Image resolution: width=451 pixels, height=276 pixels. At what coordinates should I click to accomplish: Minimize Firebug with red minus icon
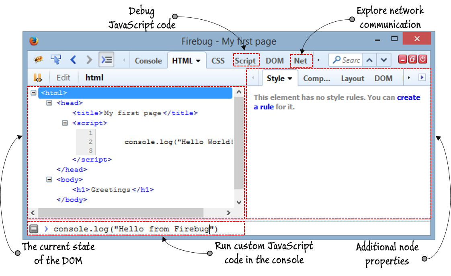403,59
